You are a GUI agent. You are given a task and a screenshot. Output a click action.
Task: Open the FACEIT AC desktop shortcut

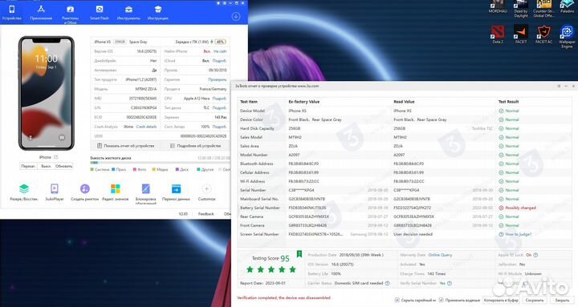pos(543,34)
